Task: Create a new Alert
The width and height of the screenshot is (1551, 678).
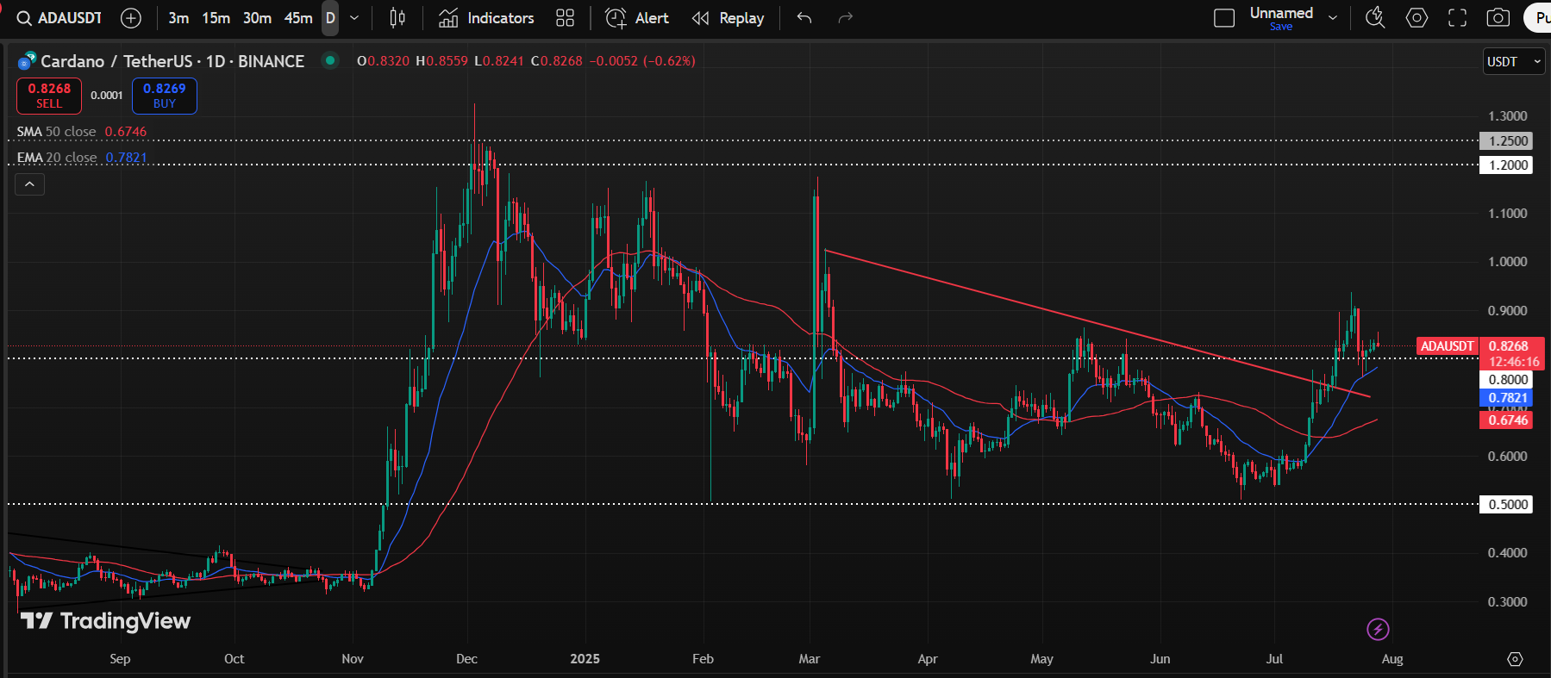Action: tap(637, 18)
